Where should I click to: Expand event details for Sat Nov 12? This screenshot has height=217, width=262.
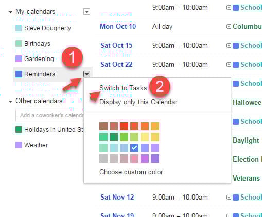click(229, 197)
